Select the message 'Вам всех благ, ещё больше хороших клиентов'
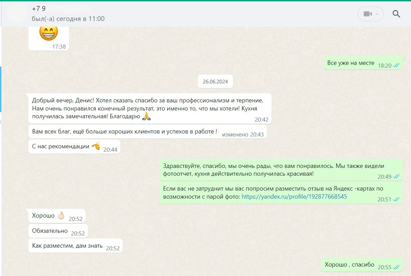This screenshot has height=276, width=411. pos(148,132)
